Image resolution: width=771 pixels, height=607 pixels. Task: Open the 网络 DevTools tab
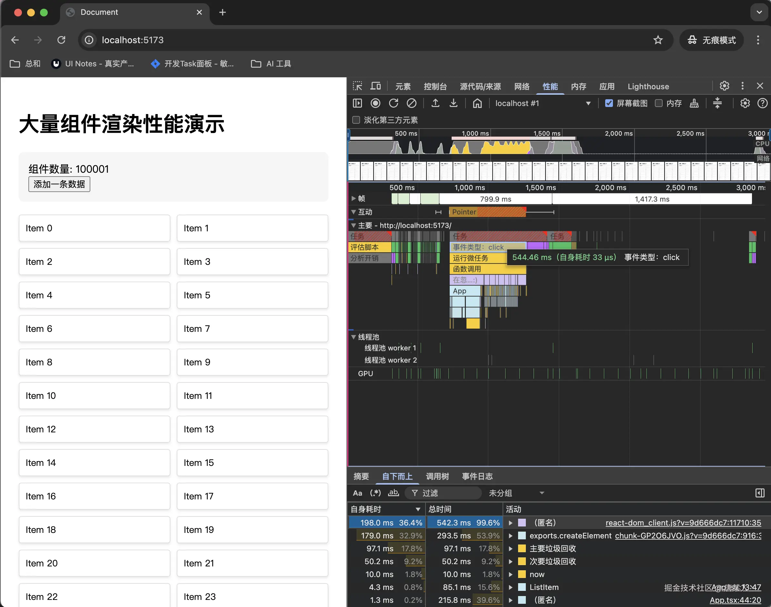point(521,86)
